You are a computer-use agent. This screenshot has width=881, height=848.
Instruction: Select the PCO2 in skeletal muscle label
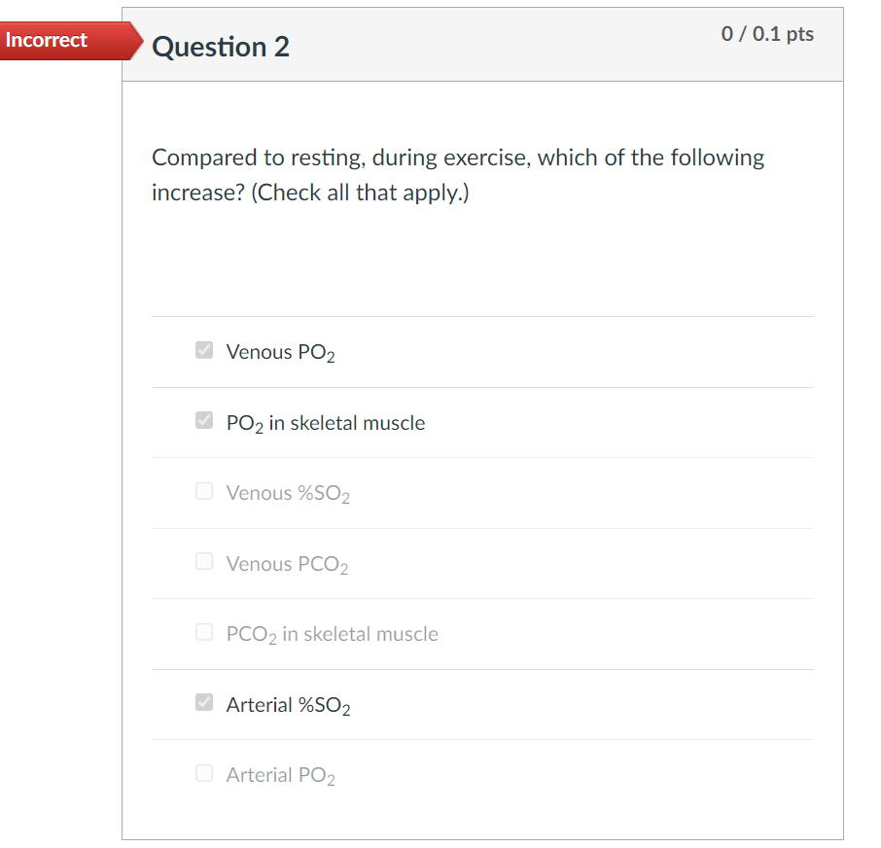(x=331, y=633)
